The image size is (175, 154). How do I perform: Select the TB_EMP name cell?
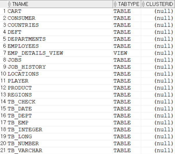[x=60, y=123]
